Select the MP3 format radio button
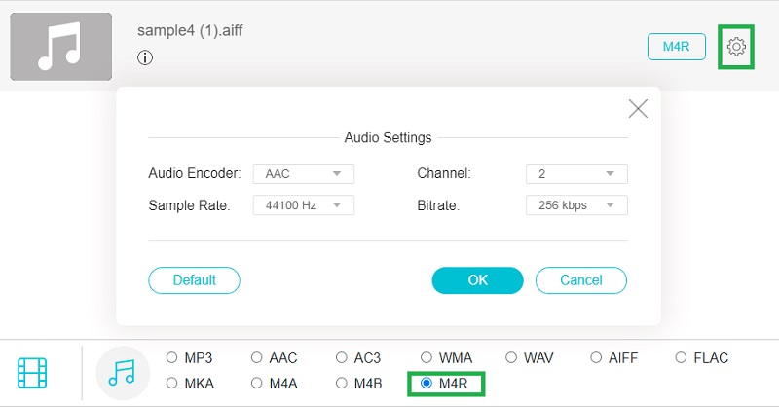Image resolution: width=779 pixels, height=407 pixels. (172, 357)
